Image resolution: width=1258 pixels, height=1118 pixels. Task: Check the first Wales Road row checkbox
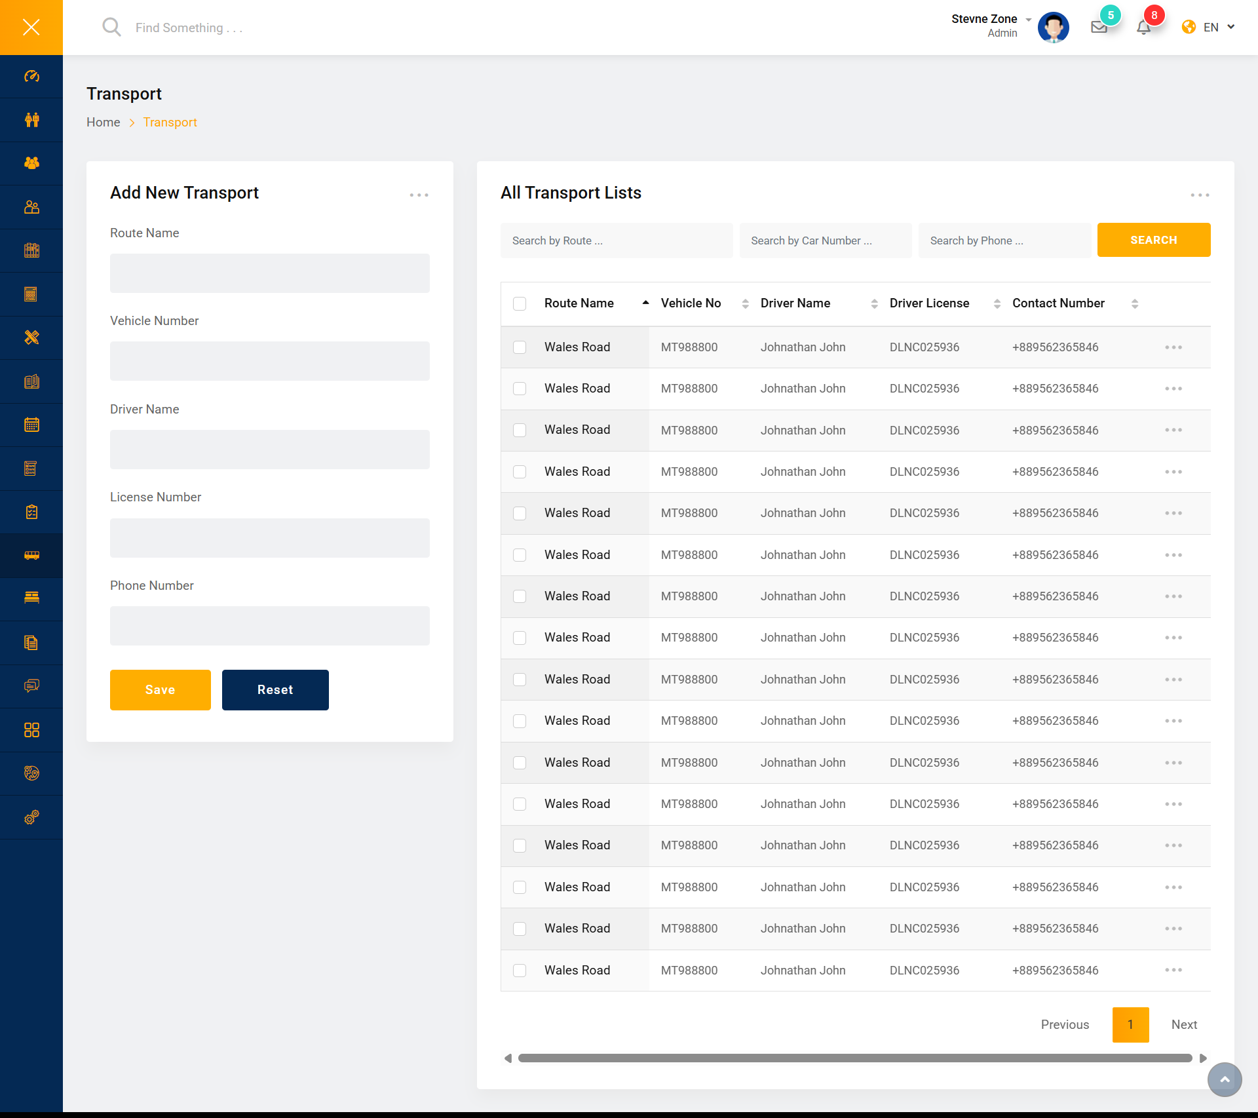click(x=520, y=347)
